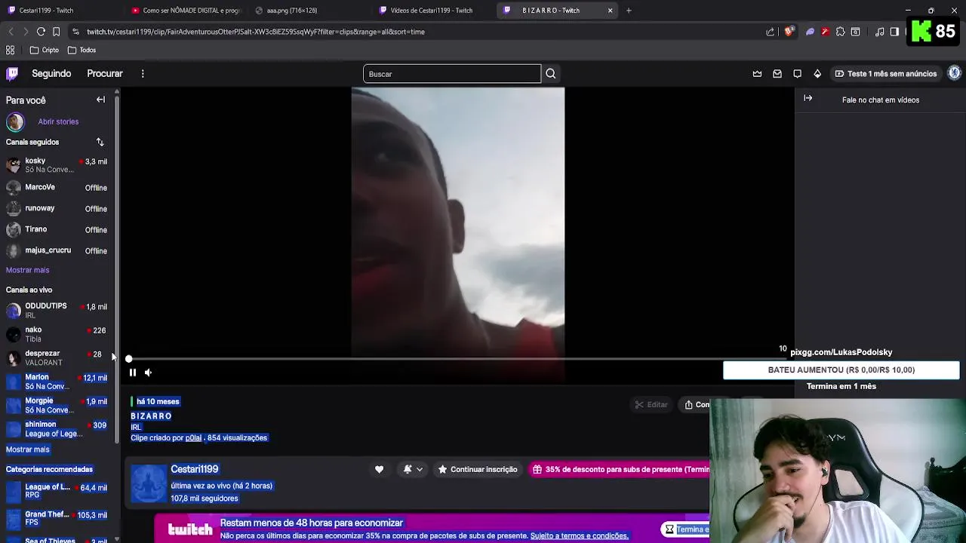The width and height of the screenshot is (966, 543).
Task: Click the Editar clip button
Action: pyautogui.click(x=651, y=405)
